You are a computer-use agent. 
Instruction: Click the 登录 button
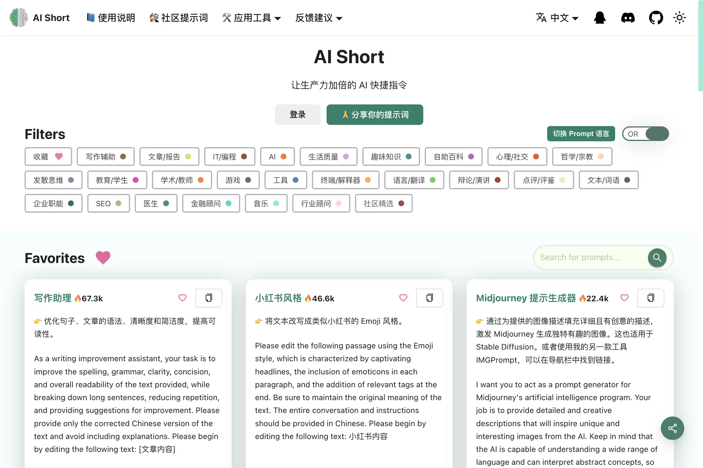pos(298,115)
